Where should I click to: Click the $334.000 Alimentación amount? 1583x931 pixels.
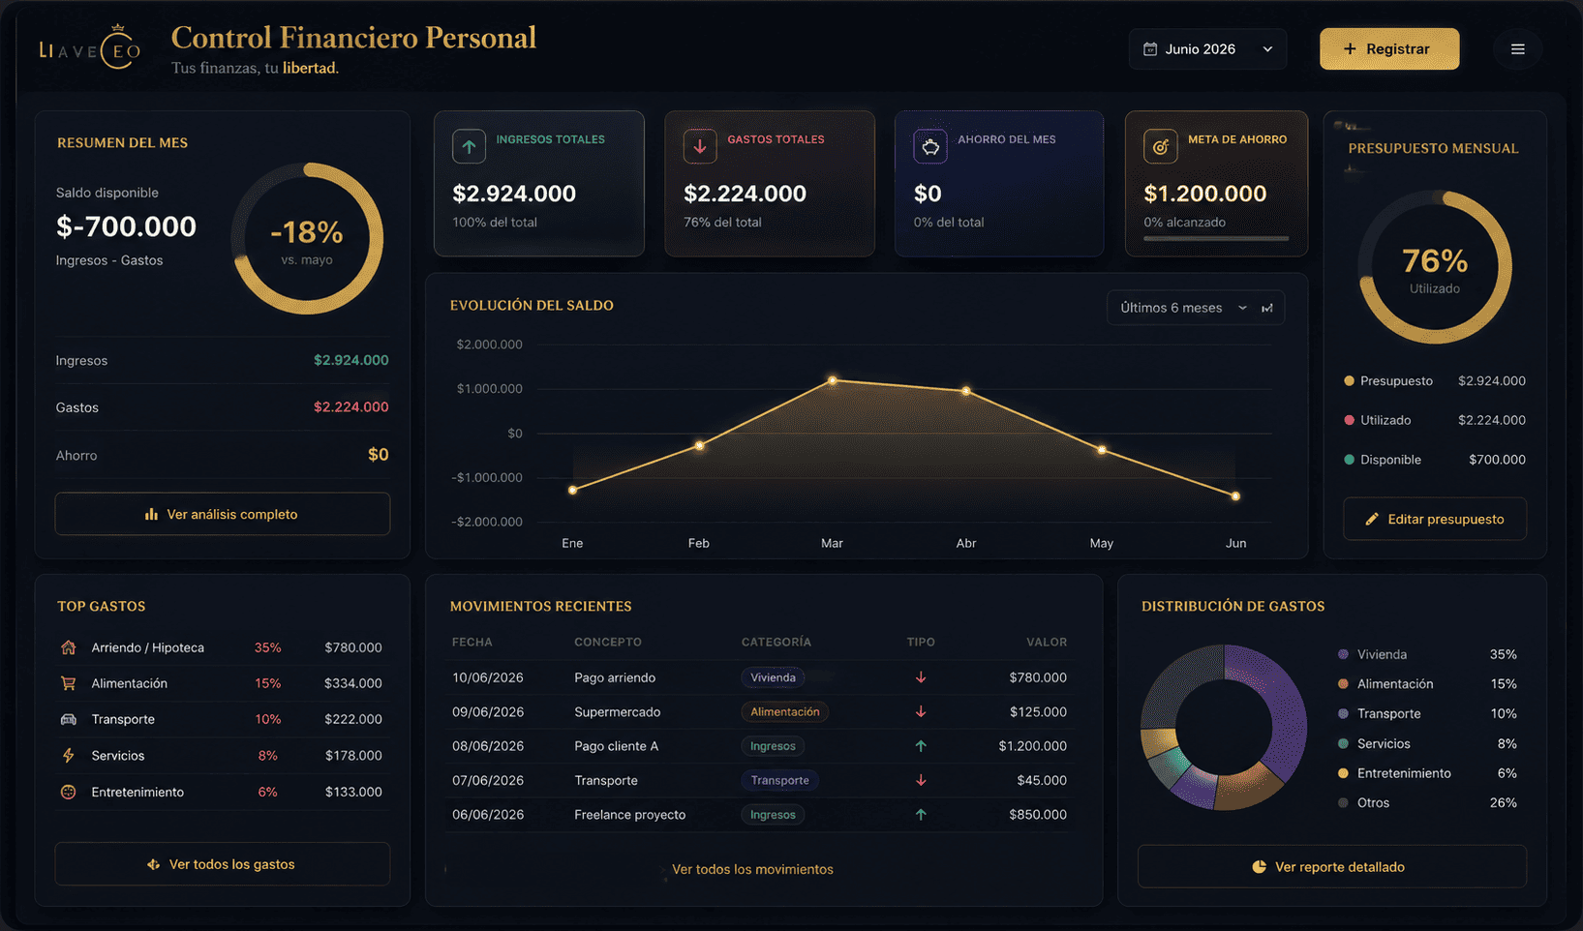click(x=353, y=683)
